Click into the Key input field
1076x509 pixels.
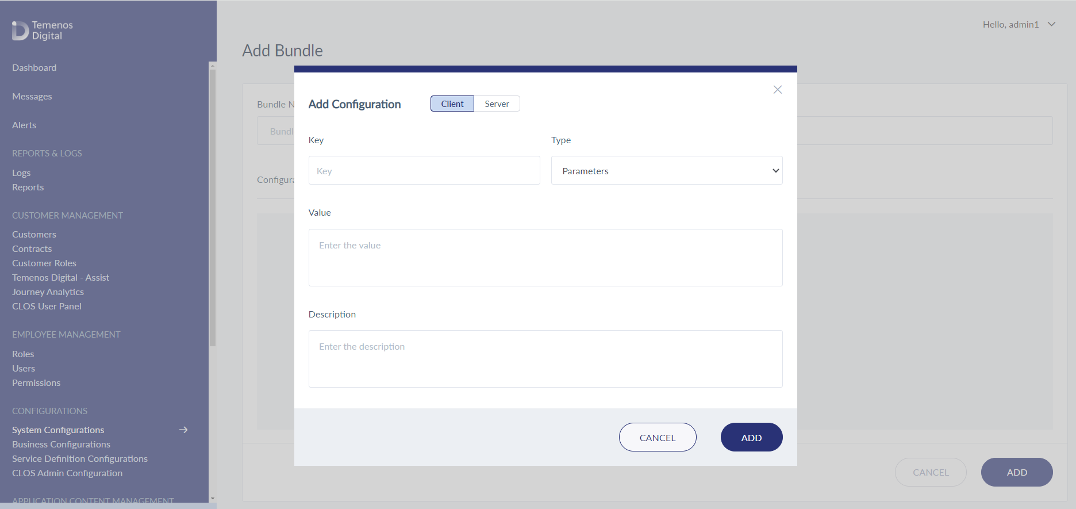(424, 170)
